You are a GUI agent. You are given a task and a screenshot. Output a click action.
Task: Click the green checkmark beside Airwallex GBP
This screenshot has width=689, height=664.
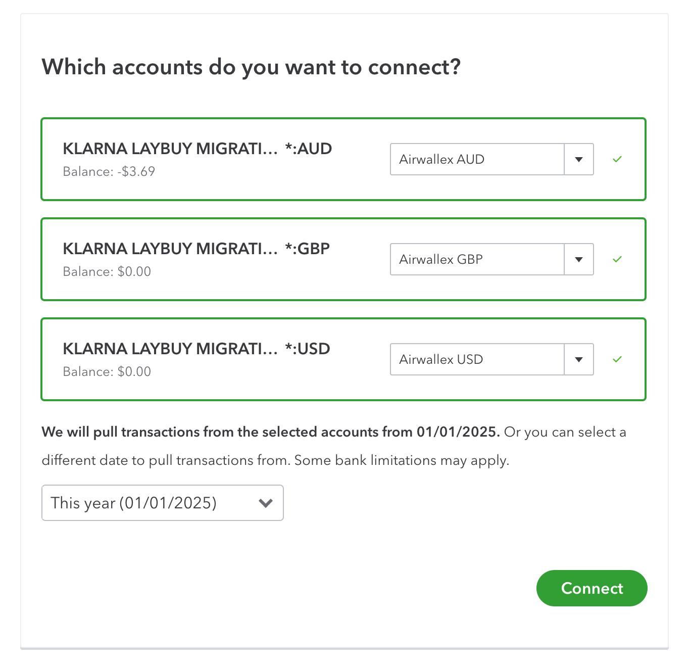(x=617, y=259)
